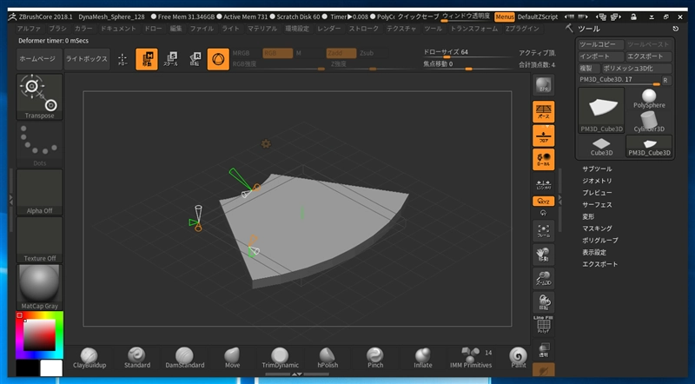Toggle Transparency display button

pos(544,350)
